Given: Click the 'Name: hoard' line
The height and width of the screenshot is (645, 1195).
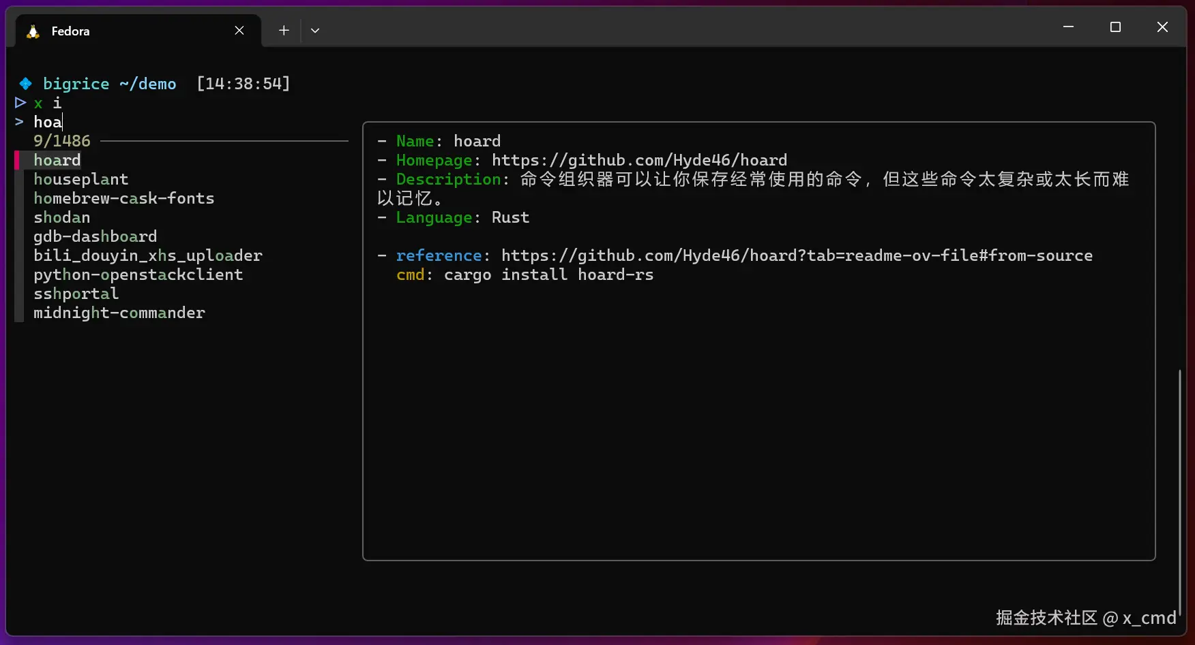Looking at the screenshot, I should point(439,141).
